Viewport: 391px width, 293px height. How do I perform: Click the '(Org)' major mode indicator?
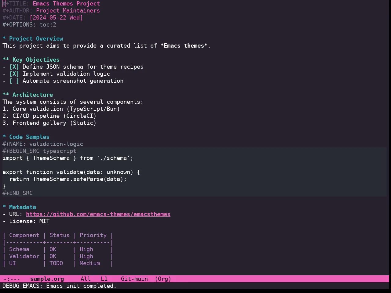(163, 279)
